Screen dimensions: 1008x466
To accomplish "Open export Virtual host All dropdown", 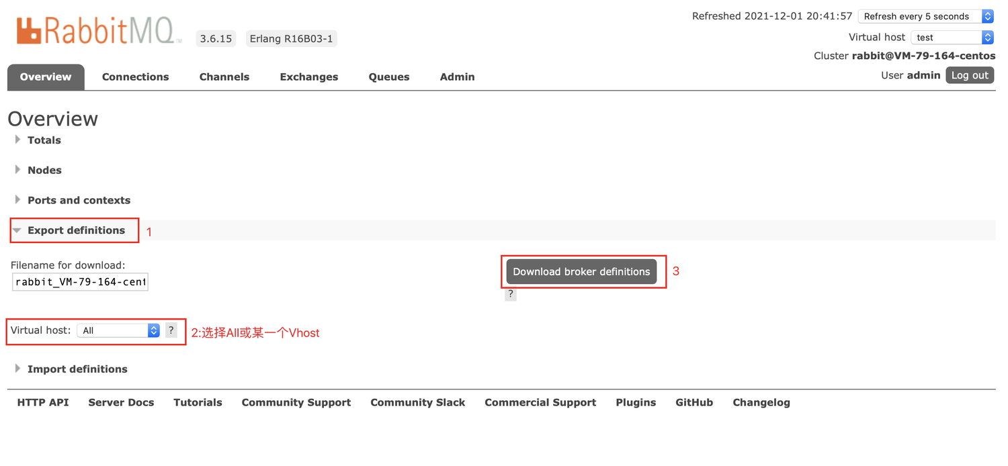I will [x=118, y=330].
